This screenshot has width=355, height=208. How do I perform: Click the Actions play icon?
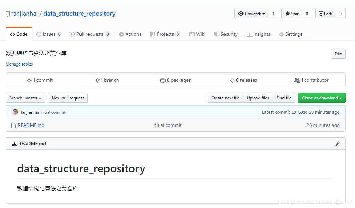coord(121,34)
